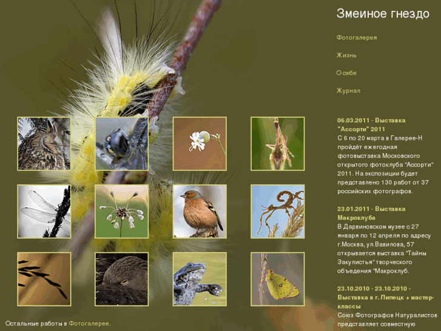
Task: Click the Фотогалерее link in the bottom text
Action: [89, 324]
